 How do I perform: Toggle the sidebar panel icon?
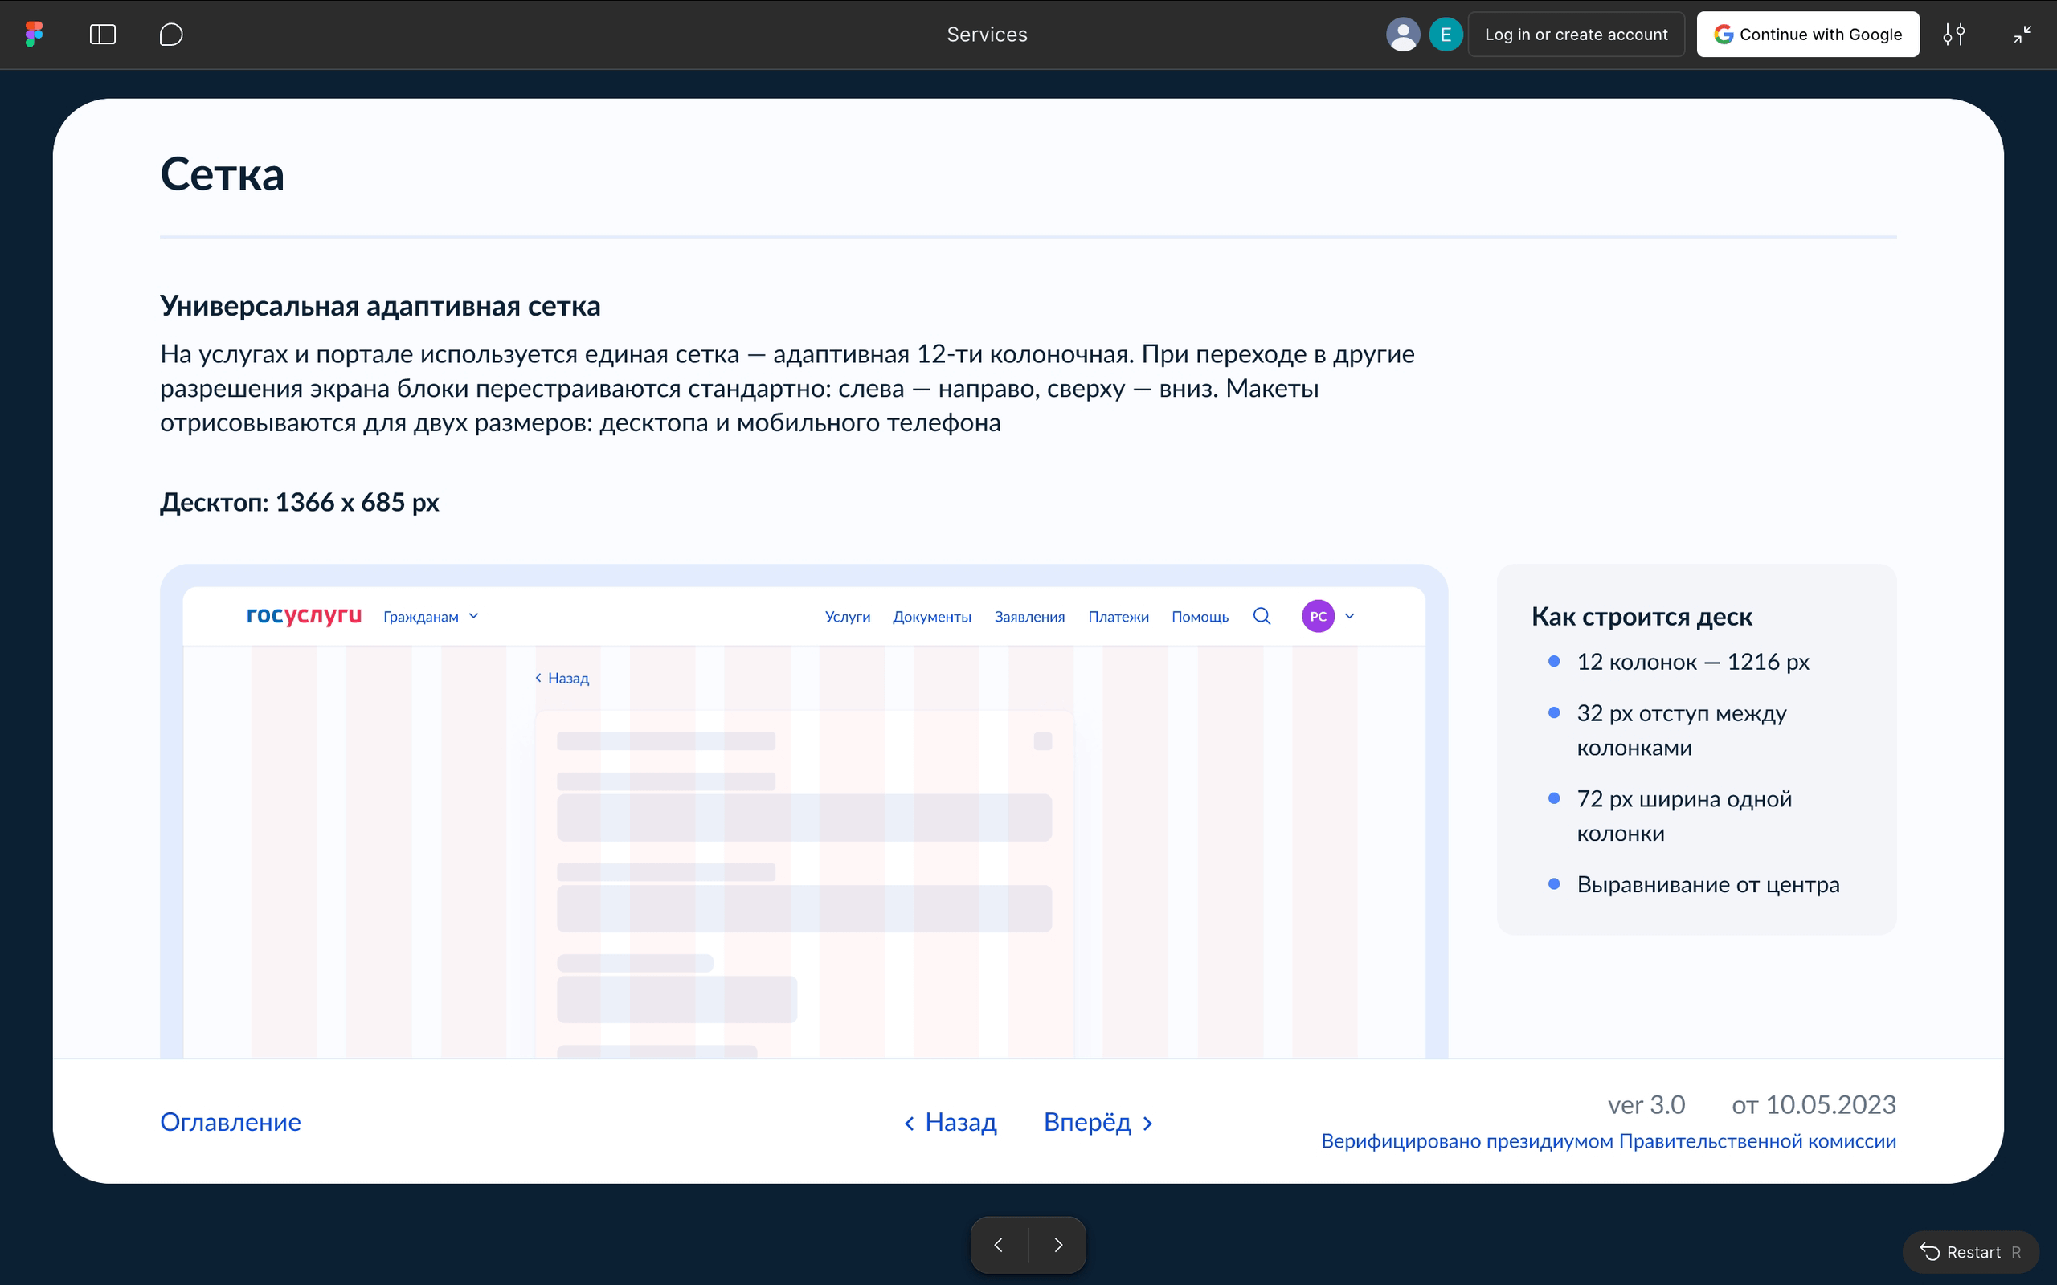click(x=102, y=35)
